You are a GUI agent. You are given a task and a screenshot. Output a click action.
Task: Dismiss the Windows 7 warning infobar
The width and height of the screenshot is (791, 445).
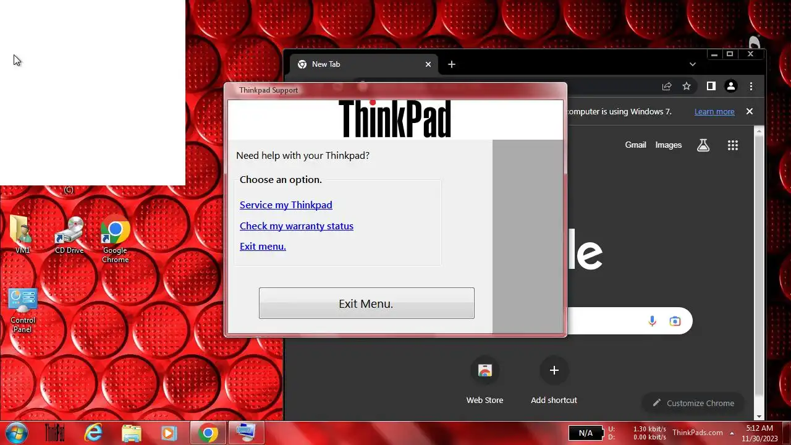pos(750,112)
